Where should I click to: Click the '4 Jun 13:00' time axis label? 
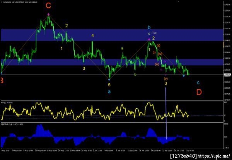(x=110, y=151)
